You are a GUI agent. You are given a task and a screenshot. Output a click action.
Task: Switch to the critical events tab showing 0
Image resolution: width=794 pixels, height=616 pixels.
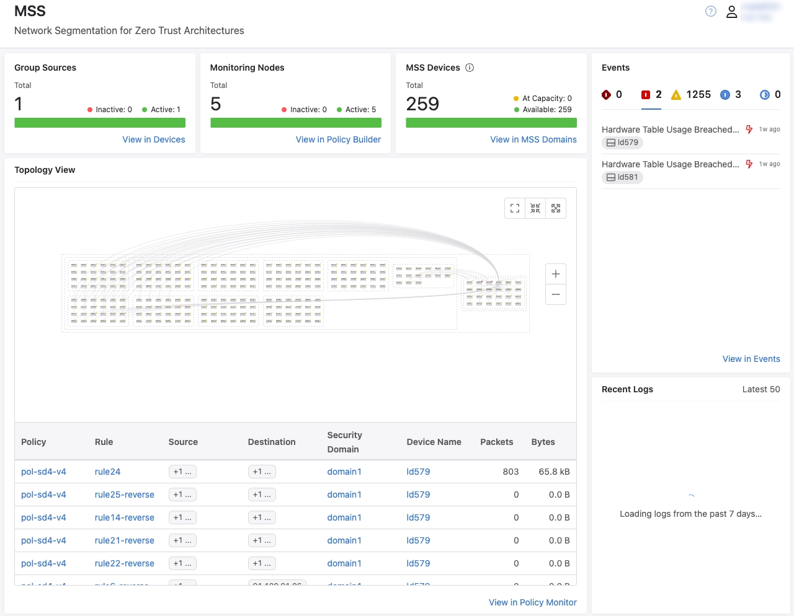pyautogui.click(x=612, y=95)
